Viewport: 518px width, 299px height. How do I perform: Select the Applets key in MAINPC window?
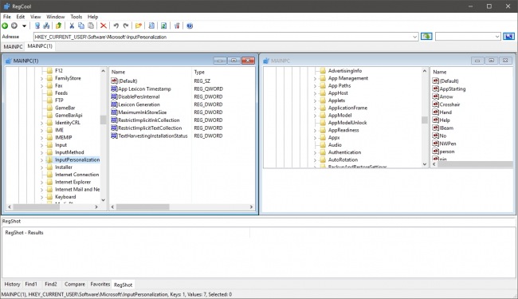(336, 100)
